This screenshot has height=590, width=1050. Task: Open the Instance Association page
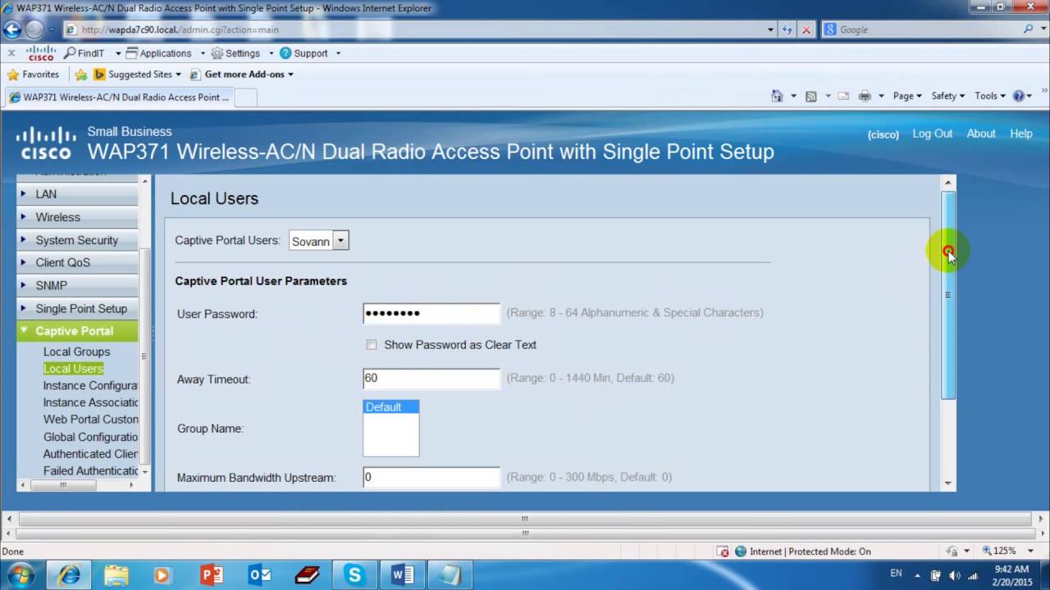[x=90, y=402]
